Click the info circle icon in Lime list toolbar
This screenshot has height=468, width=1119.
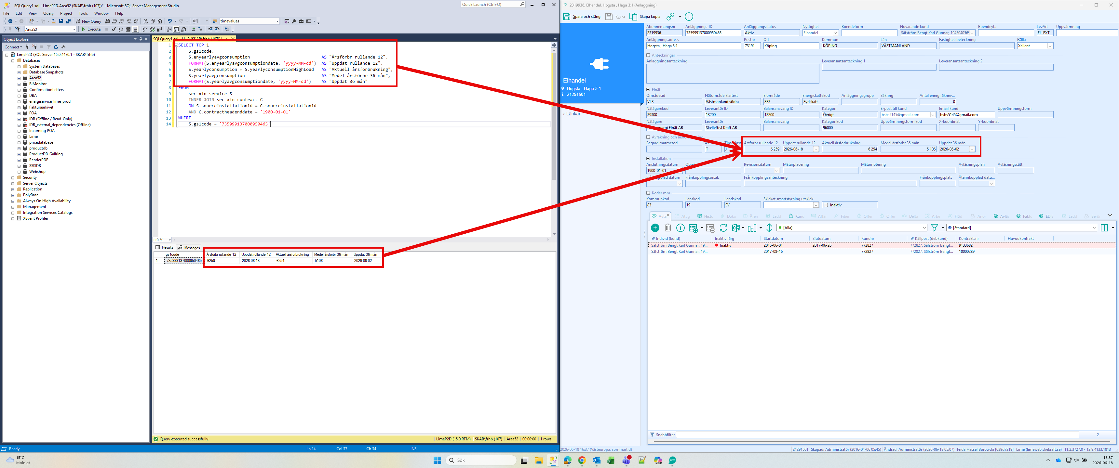[680, 228]
